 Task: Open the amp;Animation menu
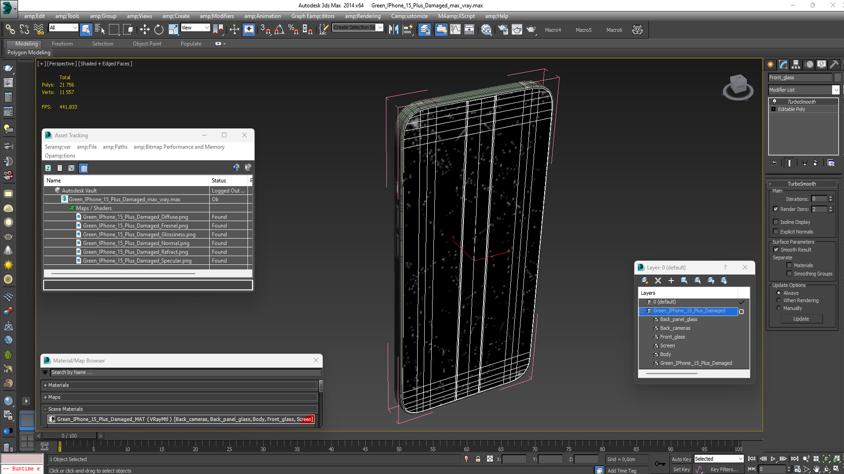tap(262, 16)
